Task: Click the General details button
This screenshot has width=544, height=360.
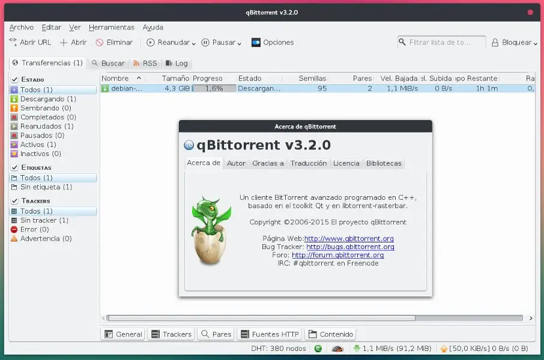Action: click(x=123, y=334)
